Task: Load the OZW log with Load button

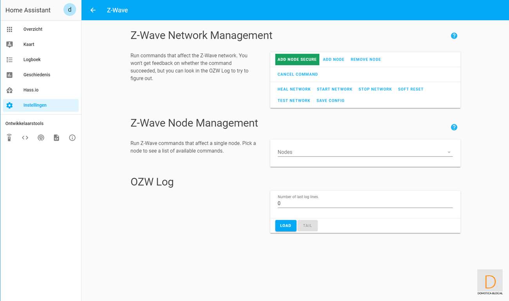Action: (x=286, y=226)
